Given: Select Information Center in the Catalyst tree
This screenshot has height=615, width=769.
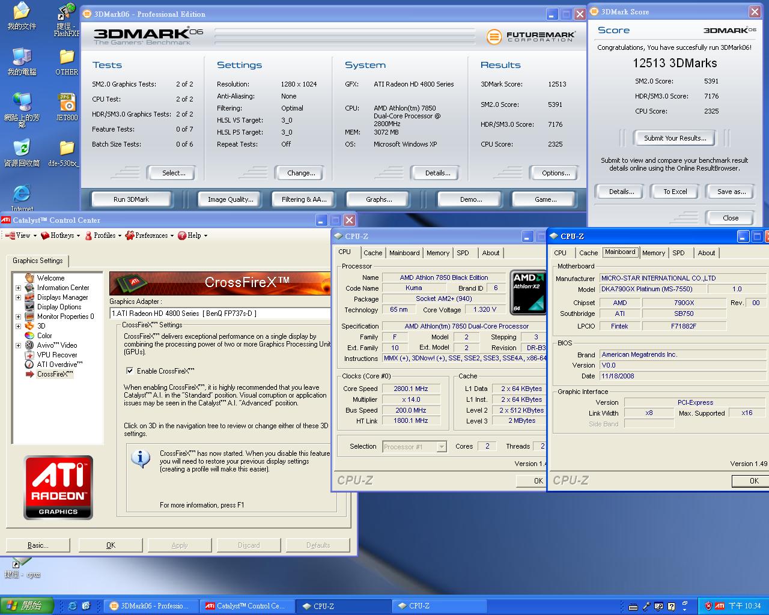Looking at the screenshot, I should (x=62, y=288).
